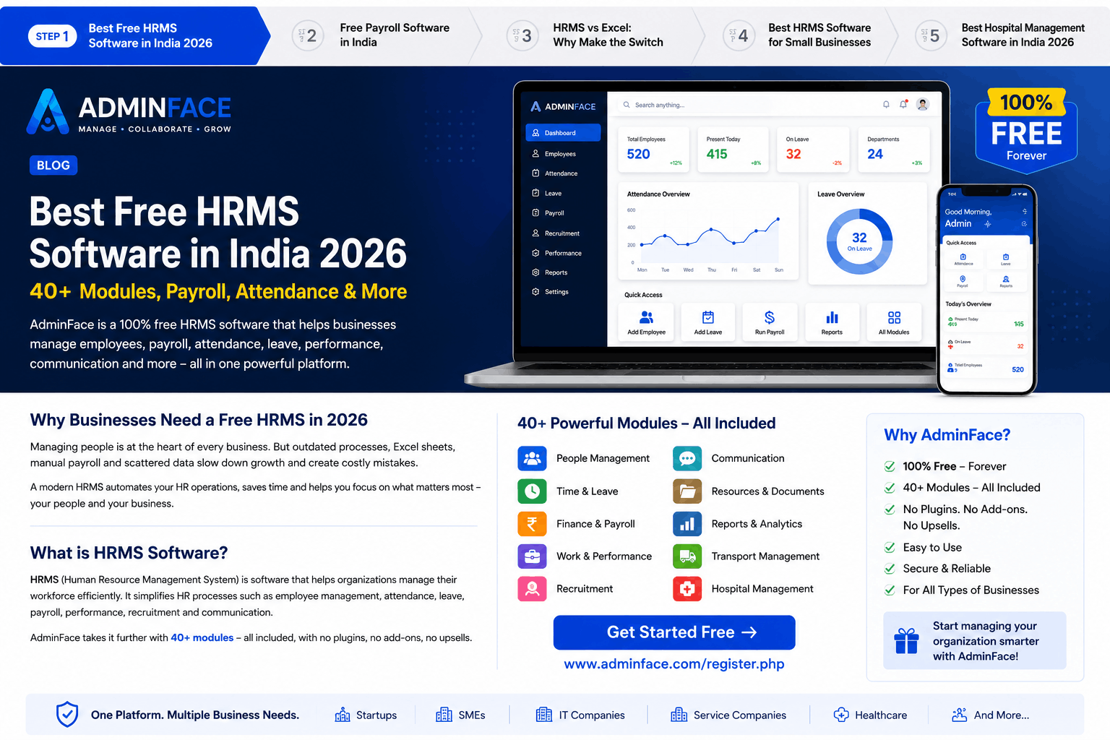Click the Departments 24 card
This screenshot has width=1110, height=740.
[x=894, y=150]
